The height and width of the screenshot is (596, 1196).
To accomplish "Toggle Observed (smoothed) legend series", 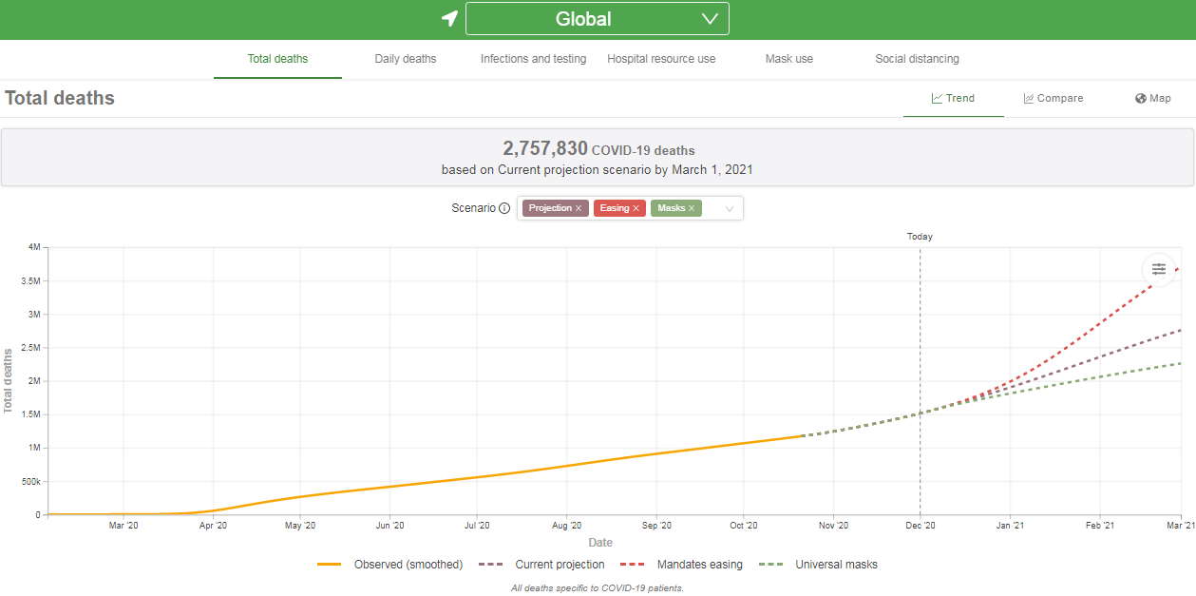I will [x=390, y=565].
